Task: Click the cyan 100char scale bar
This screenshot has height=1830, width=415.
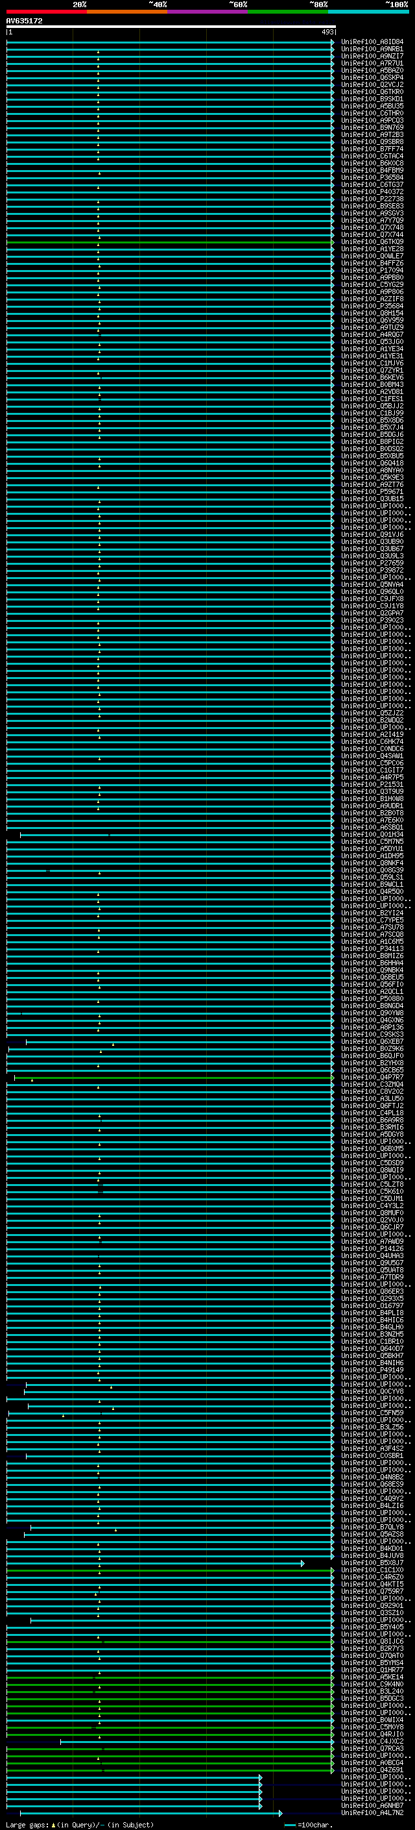Action: (289, 1824)
